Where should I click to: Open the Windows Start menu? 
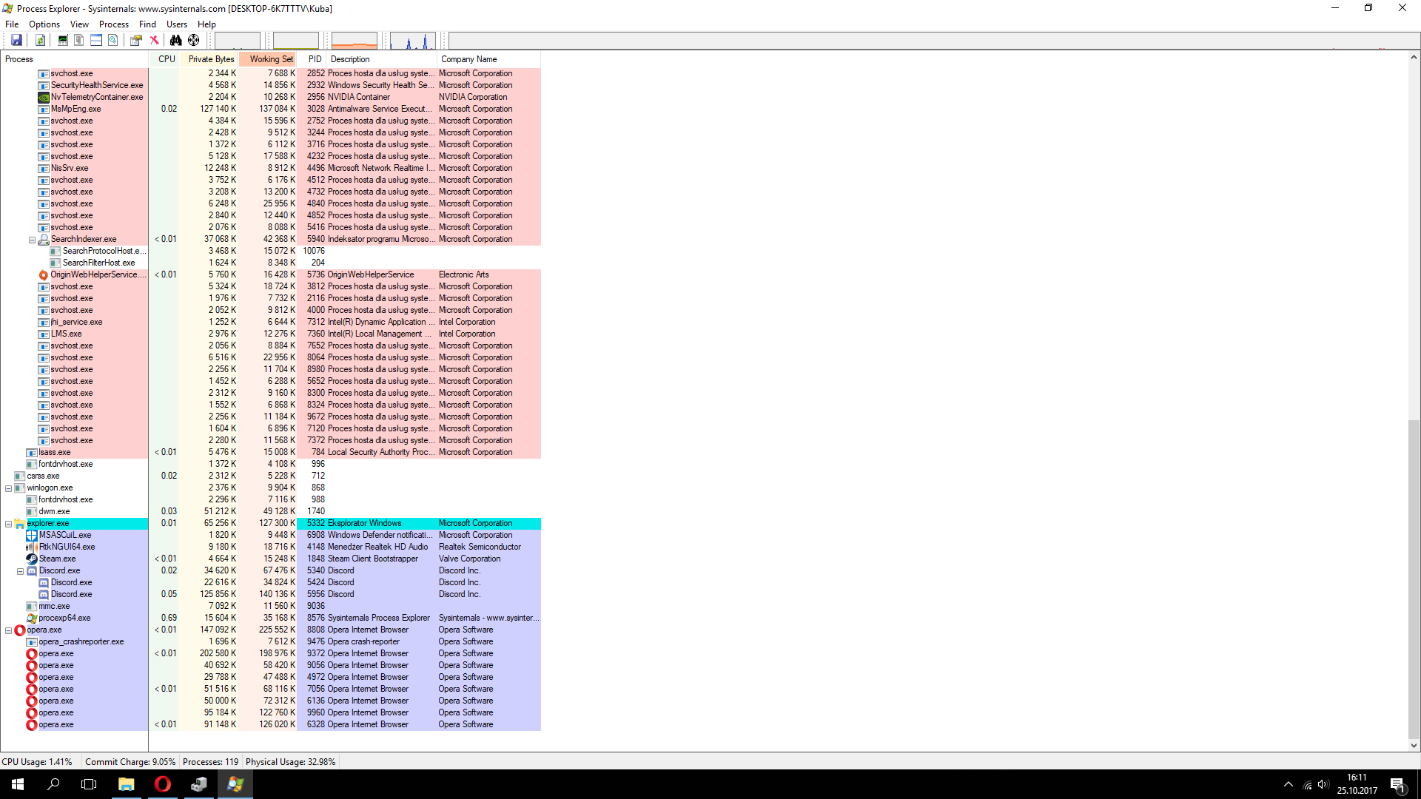(18, 784)
